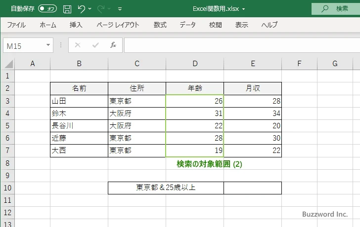Select the cell containing 近藤
The image size is (360, 227).
[79, 138]
